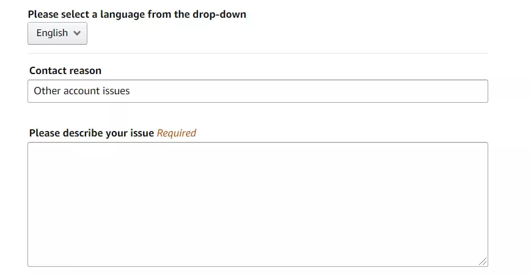Image resolution: width=531 pixels, height=276 pixels.
Task: Open the English language dropdown
Action: click(57, 34)
